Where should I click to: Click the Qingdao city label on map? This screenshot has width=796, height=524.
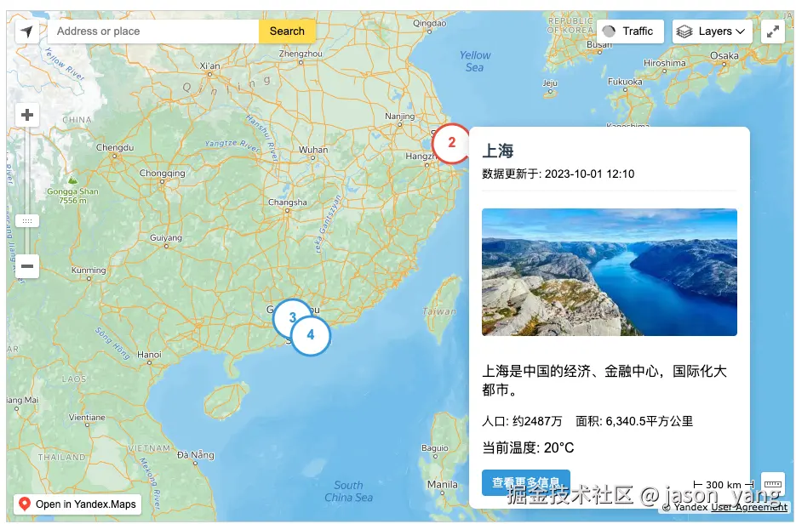pyautogui.click(x=429, y=23)
